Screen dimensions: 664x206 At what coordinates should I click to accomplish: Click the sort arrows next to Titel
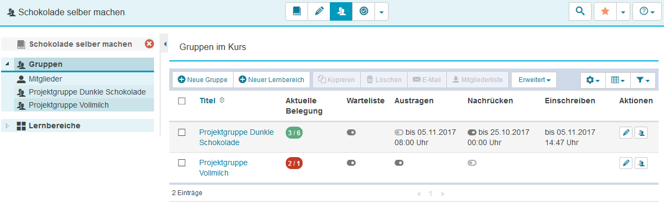tap(222, 101)
